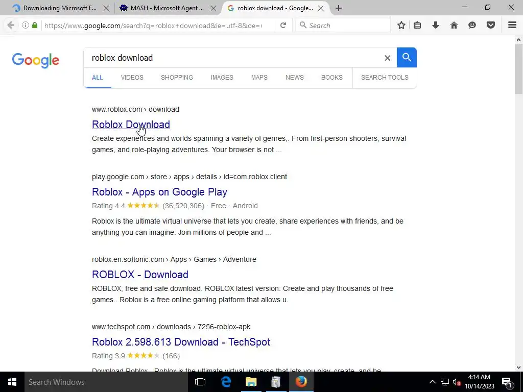Viewport: 523px width, 392px height.
Task: Switch to VIDEOS results
Action: (x=132, y=78)
